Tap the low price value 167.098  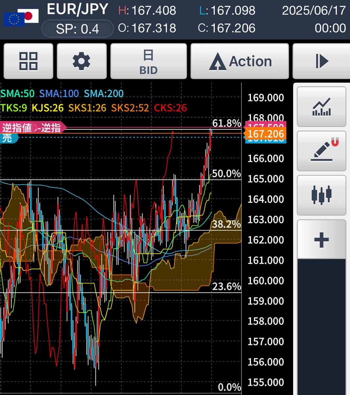[233, 11]
